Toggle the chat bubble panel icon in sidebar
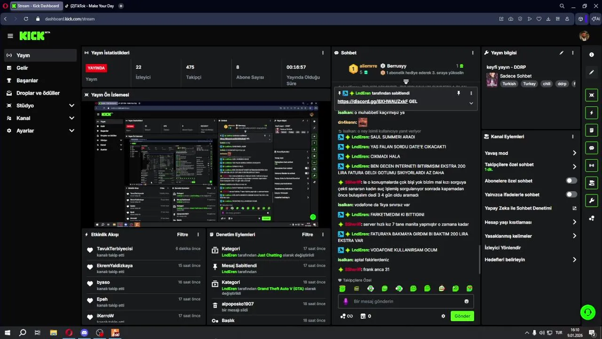The image size is (602, 339). 592,147
